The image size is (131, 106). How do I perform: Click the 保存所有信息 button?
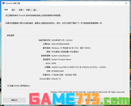[93, 100]
